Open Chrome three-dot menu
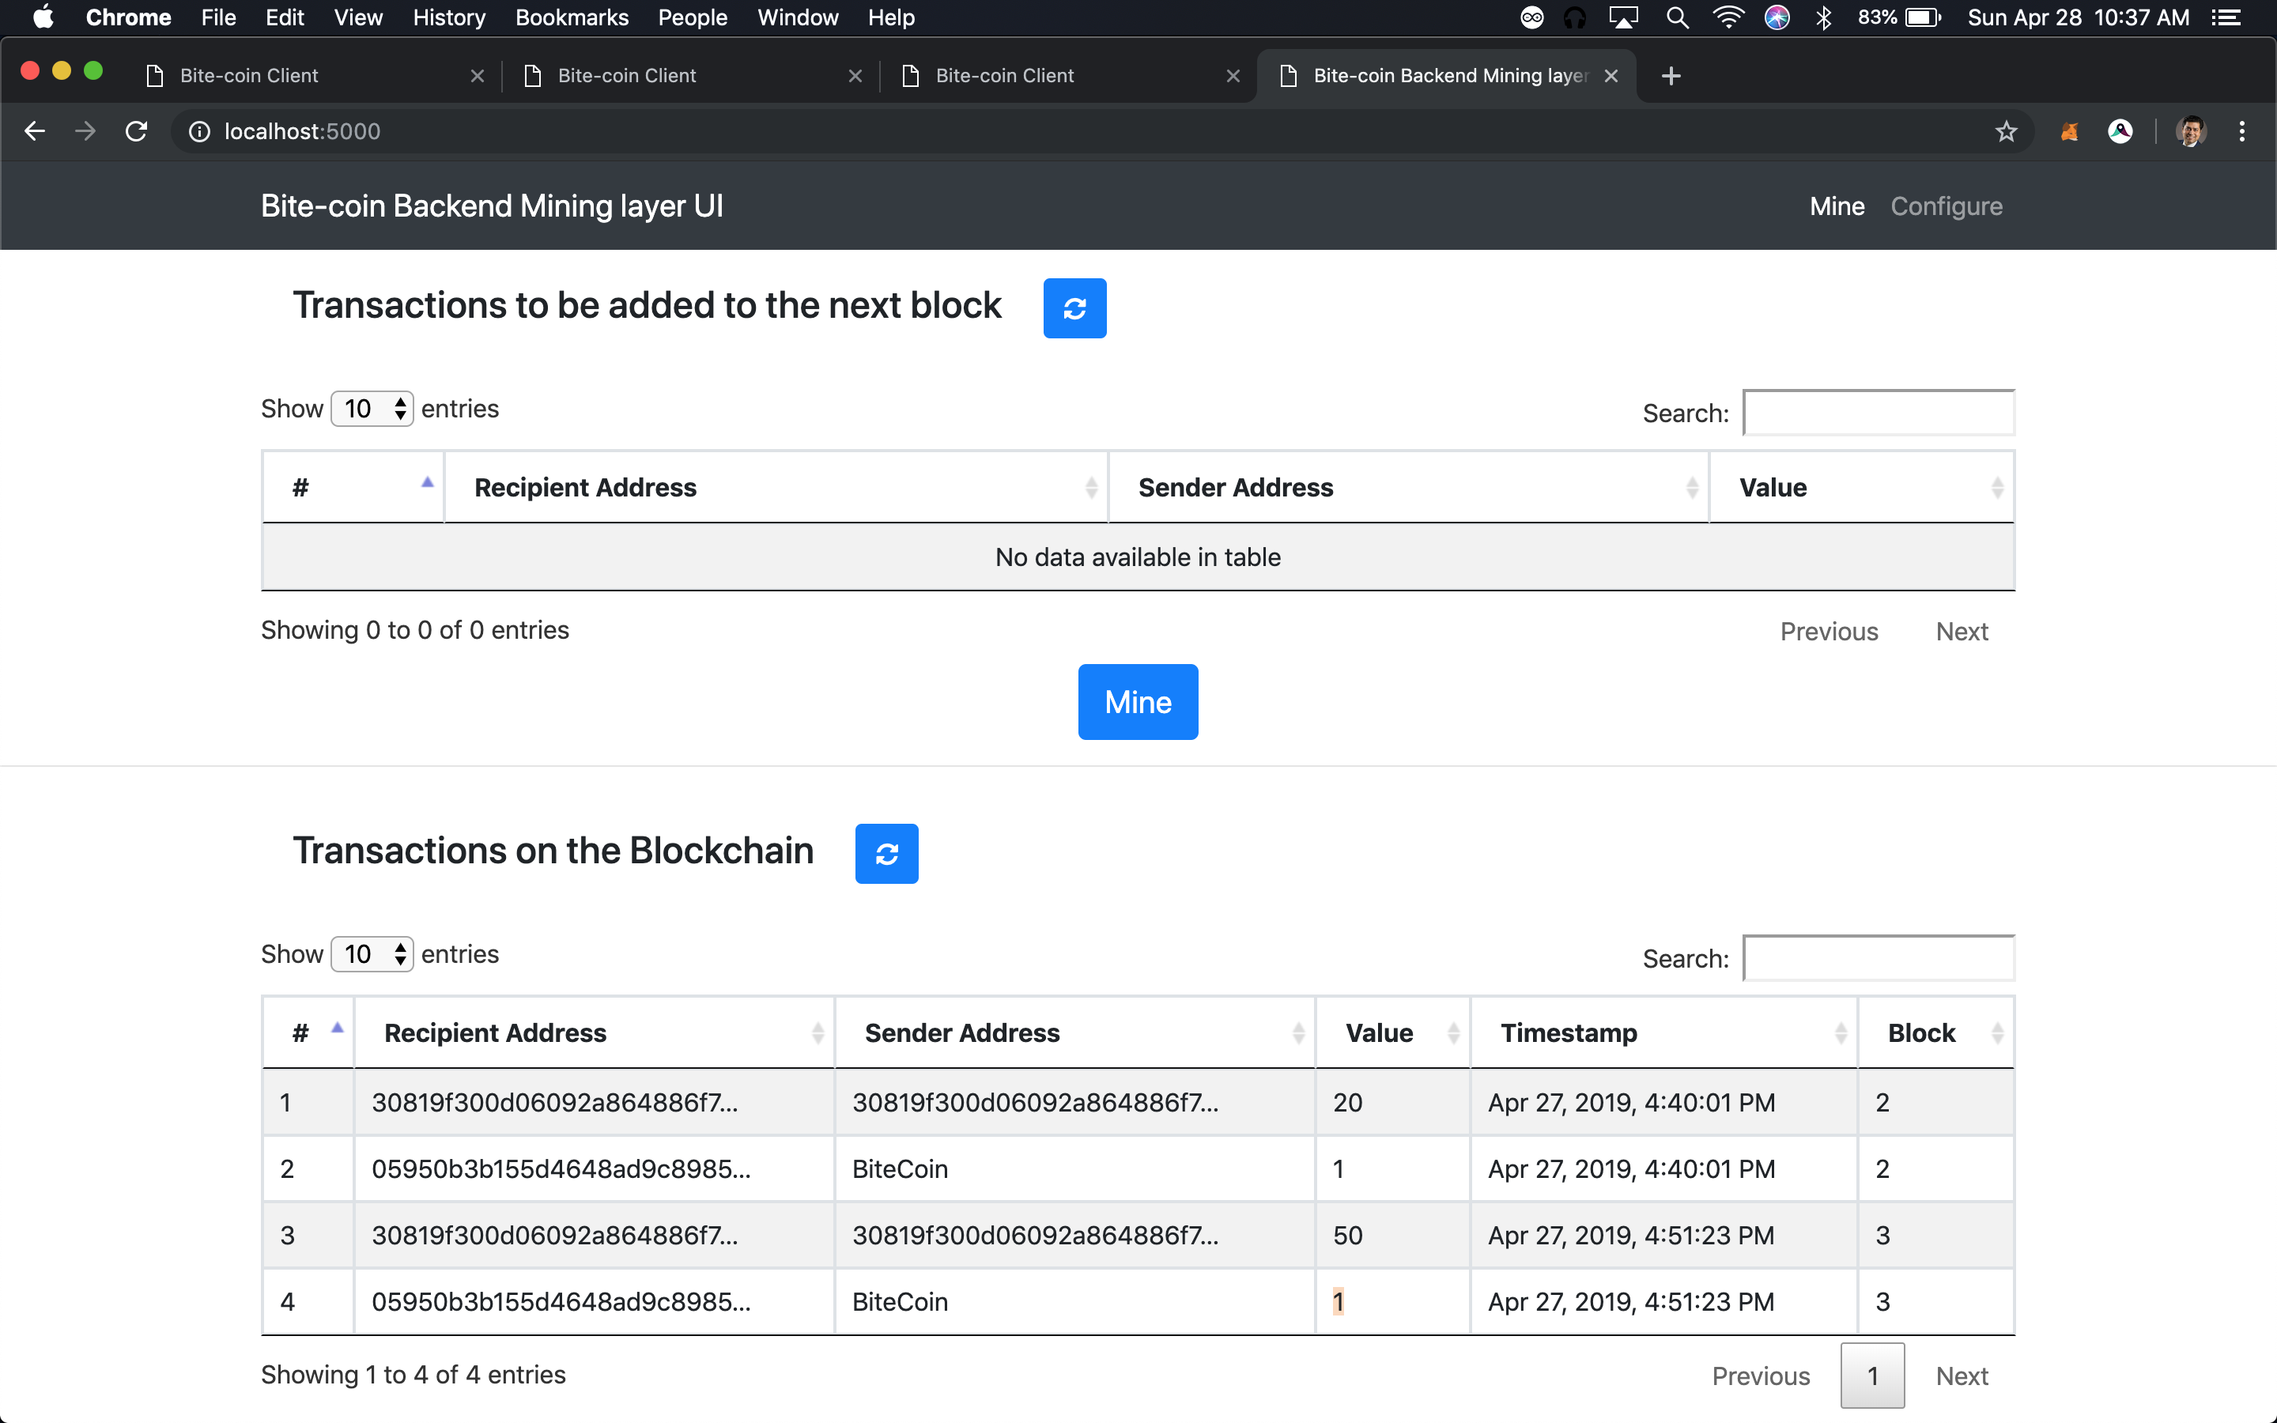Image resolution: width=2277 pixels, height=1423 pixels. (x=2242, y=130)
